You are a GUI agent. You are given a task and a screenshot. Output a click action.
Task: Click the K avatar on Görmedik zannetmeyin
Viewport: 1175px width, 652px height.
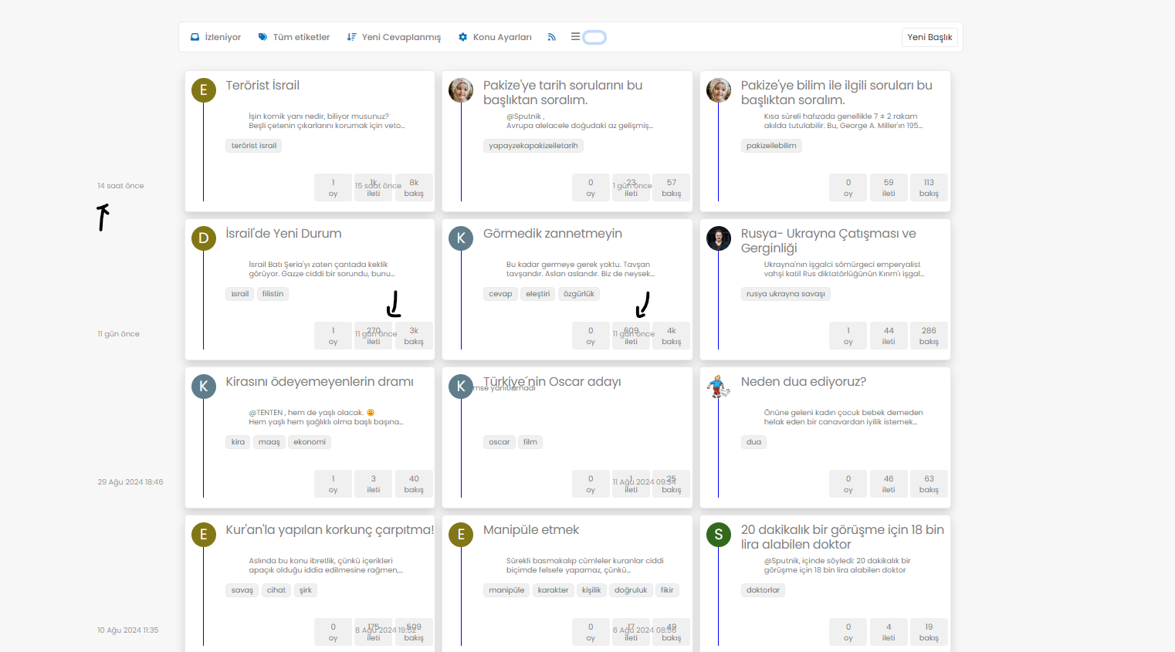pos(461,238)
